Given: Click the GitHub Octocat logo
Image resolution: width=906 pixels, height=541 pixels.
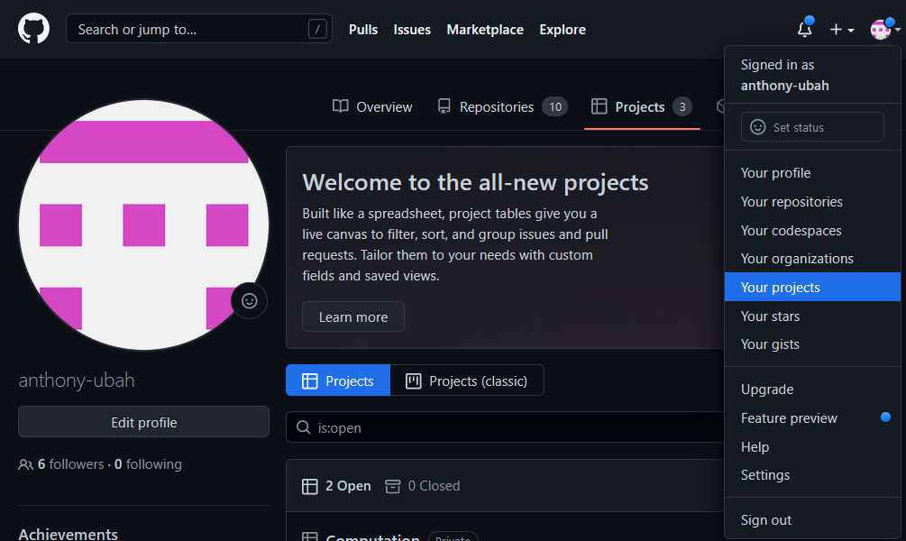Looking at the screenshot, I should pyautogui.click(x=33, y=29).
